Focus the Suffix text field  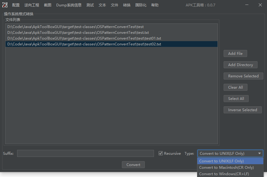click(85, 154)
